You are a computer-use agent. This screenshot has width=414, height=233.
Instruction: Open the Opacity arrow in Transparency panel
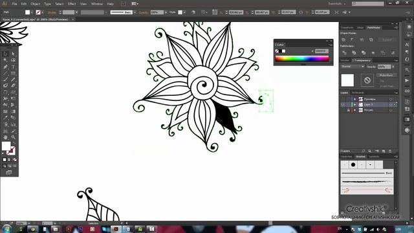click(x=393, y=67)
